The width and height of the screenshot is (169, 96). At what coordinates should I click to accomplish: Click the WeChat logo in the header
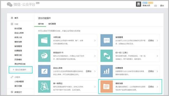pyautogui.click(x=10, y=4)
